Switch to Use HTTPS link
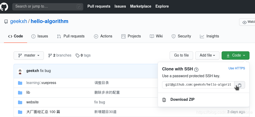The height and width of the screenshot is (117, 255). (237, 68)
